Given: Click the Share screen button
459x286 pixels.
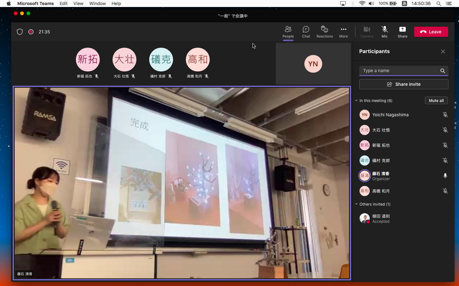Looking at the screenshot, I should pos(402,32).
